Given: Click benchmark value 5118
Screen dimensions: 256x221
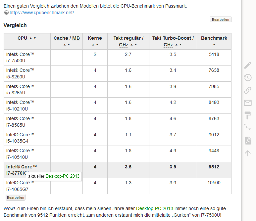Looking at the screenshot, I should [214, 54].
